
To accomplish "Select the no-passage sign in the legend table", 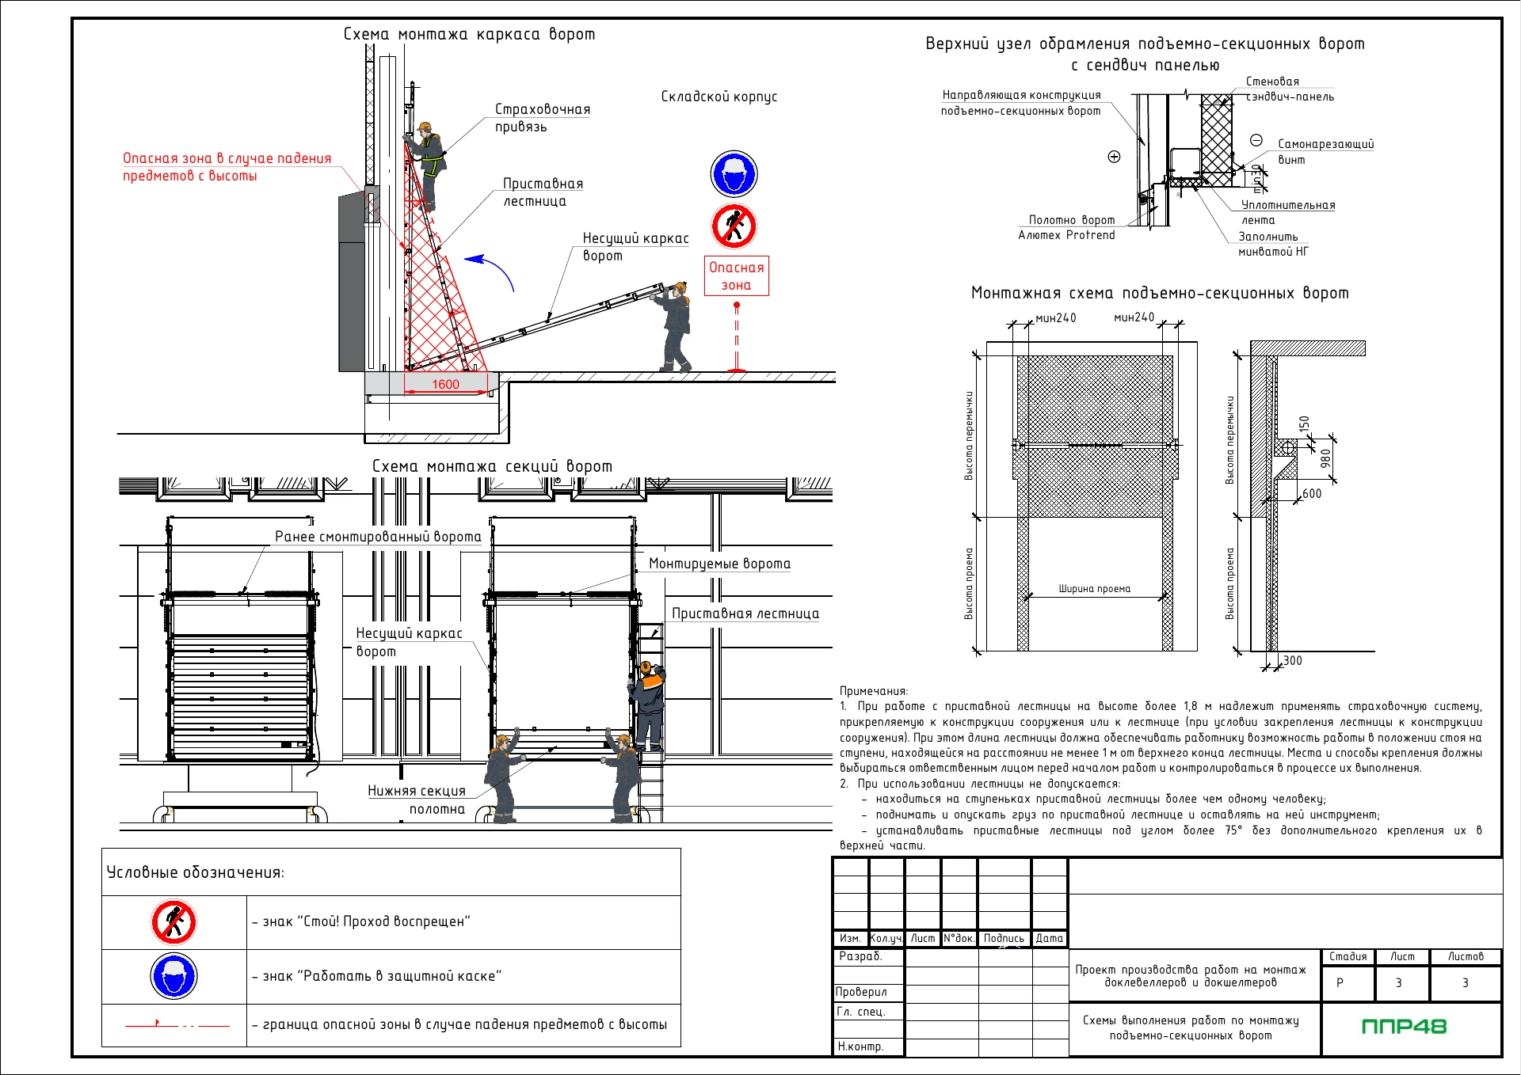I will pos(174,922).
